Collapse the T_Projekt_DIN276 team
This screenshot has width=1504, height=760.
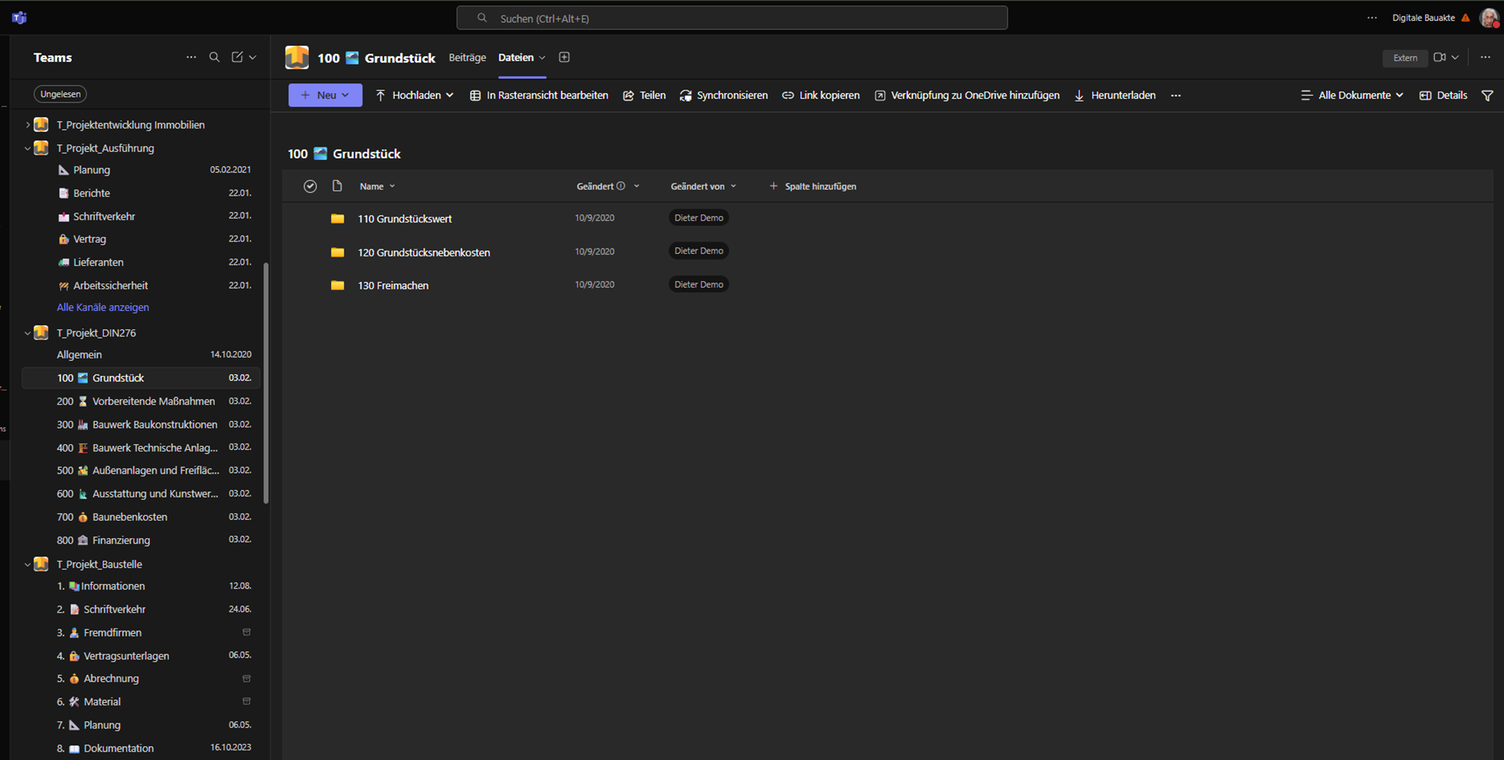(28, 333)
